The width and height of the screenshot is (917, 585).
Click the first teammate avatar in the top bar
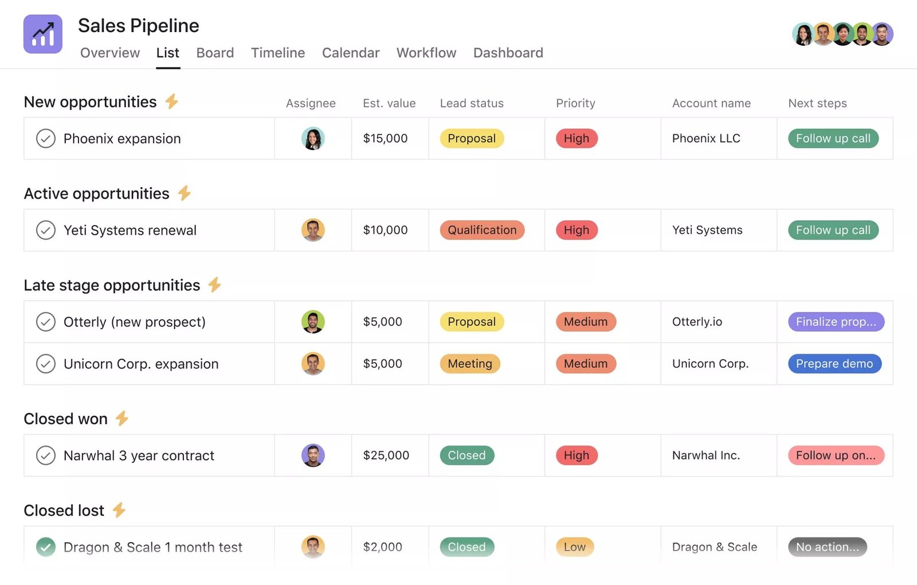(x=804, y=34)
